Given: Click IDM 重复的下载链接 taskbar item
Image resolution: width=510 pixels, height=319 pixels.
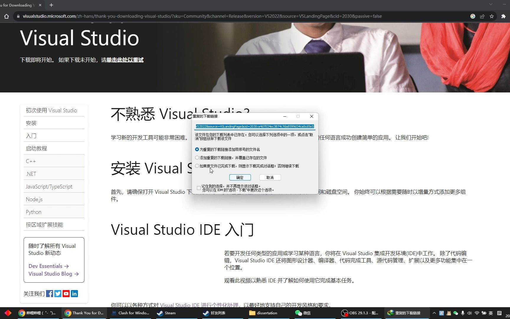Looking at the screenshot, I should [x=406, y=313].
